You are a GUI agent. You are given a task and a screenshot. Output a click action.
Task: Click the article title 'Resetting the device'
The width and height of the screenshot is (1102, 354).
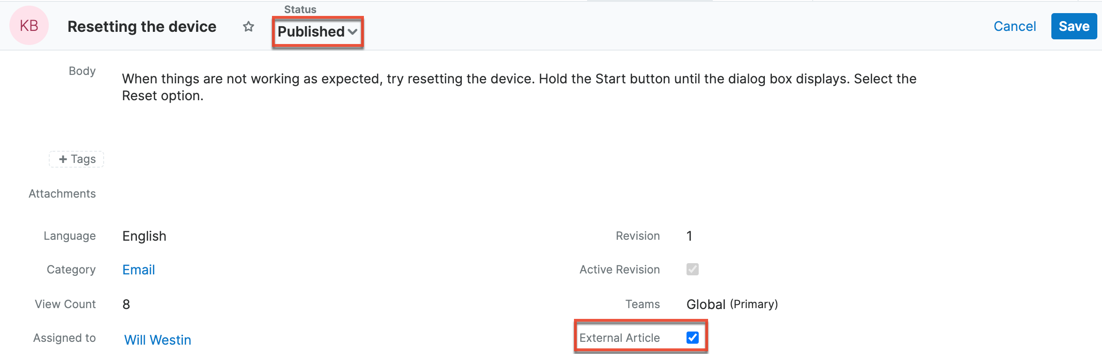pos(142,27)
